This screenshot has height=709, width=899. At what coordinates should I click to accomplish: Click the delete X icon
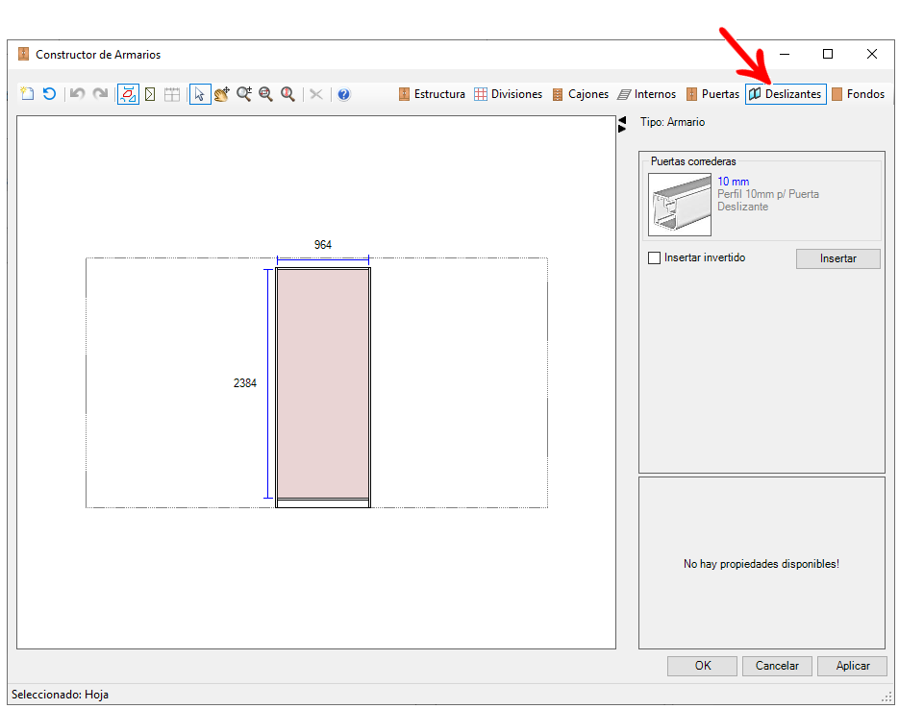(316, 94)
